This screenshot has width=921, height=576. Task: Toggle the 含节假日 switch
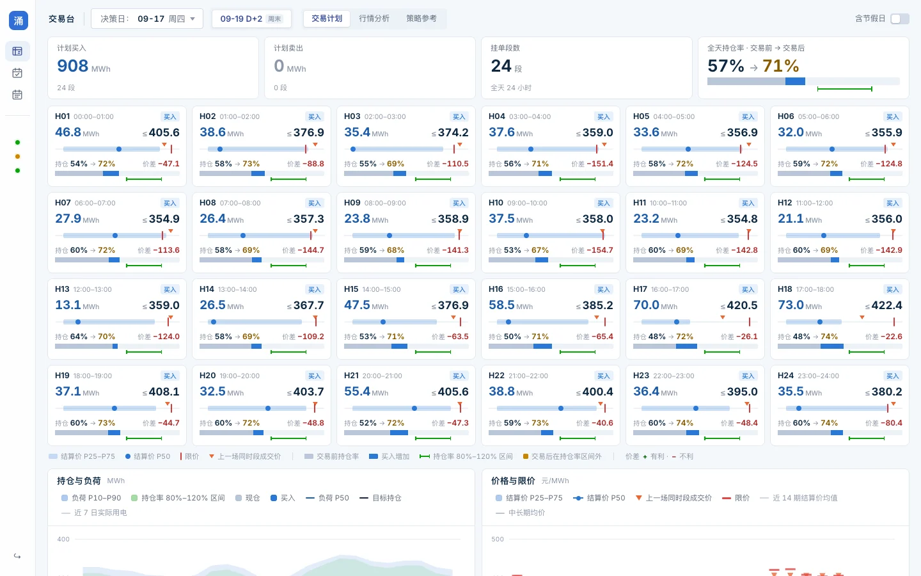(900, 19)
